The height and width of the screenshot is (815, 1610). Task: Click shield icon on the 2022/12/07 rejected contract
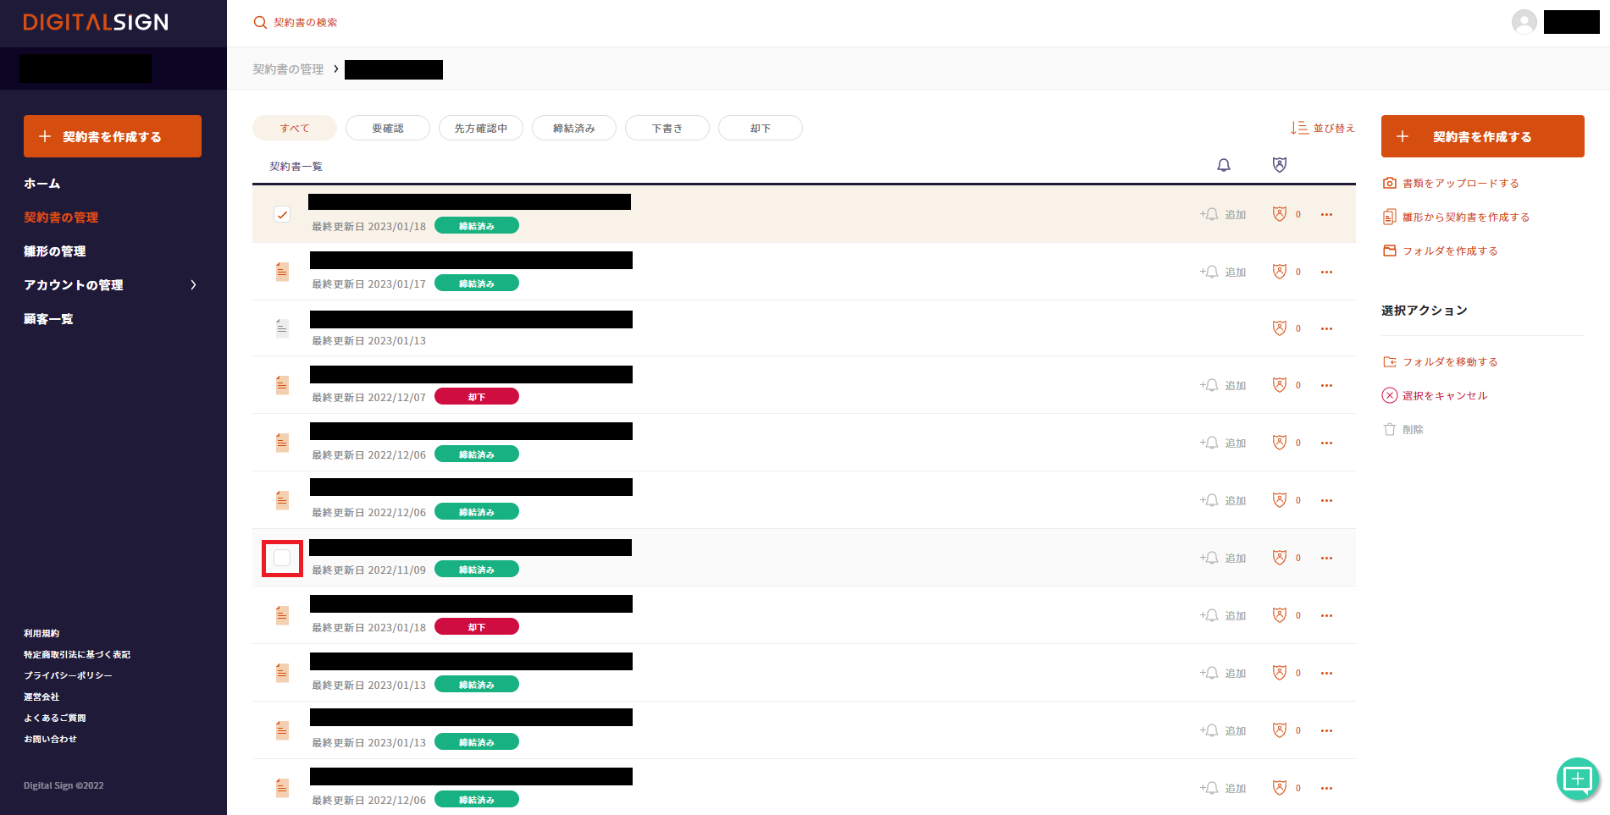(x=1279, y=385)
